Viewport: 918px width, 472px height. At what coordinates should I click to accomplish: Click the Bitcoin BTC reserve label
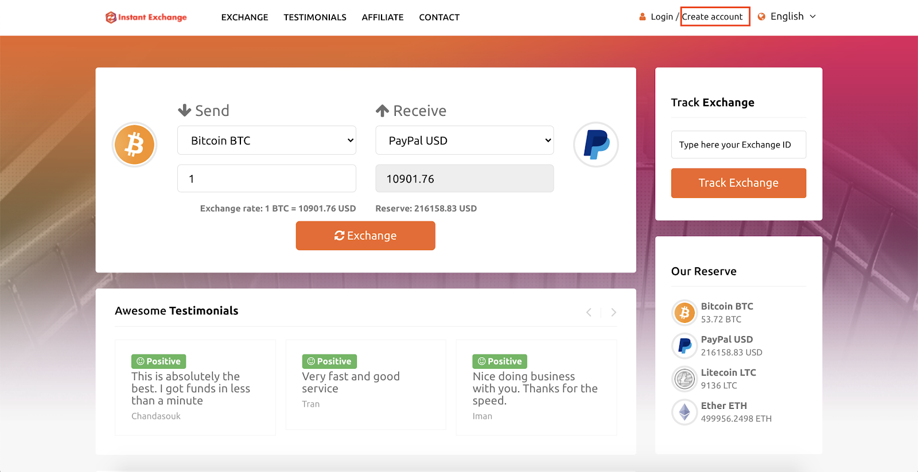click(x=727, y=306)
